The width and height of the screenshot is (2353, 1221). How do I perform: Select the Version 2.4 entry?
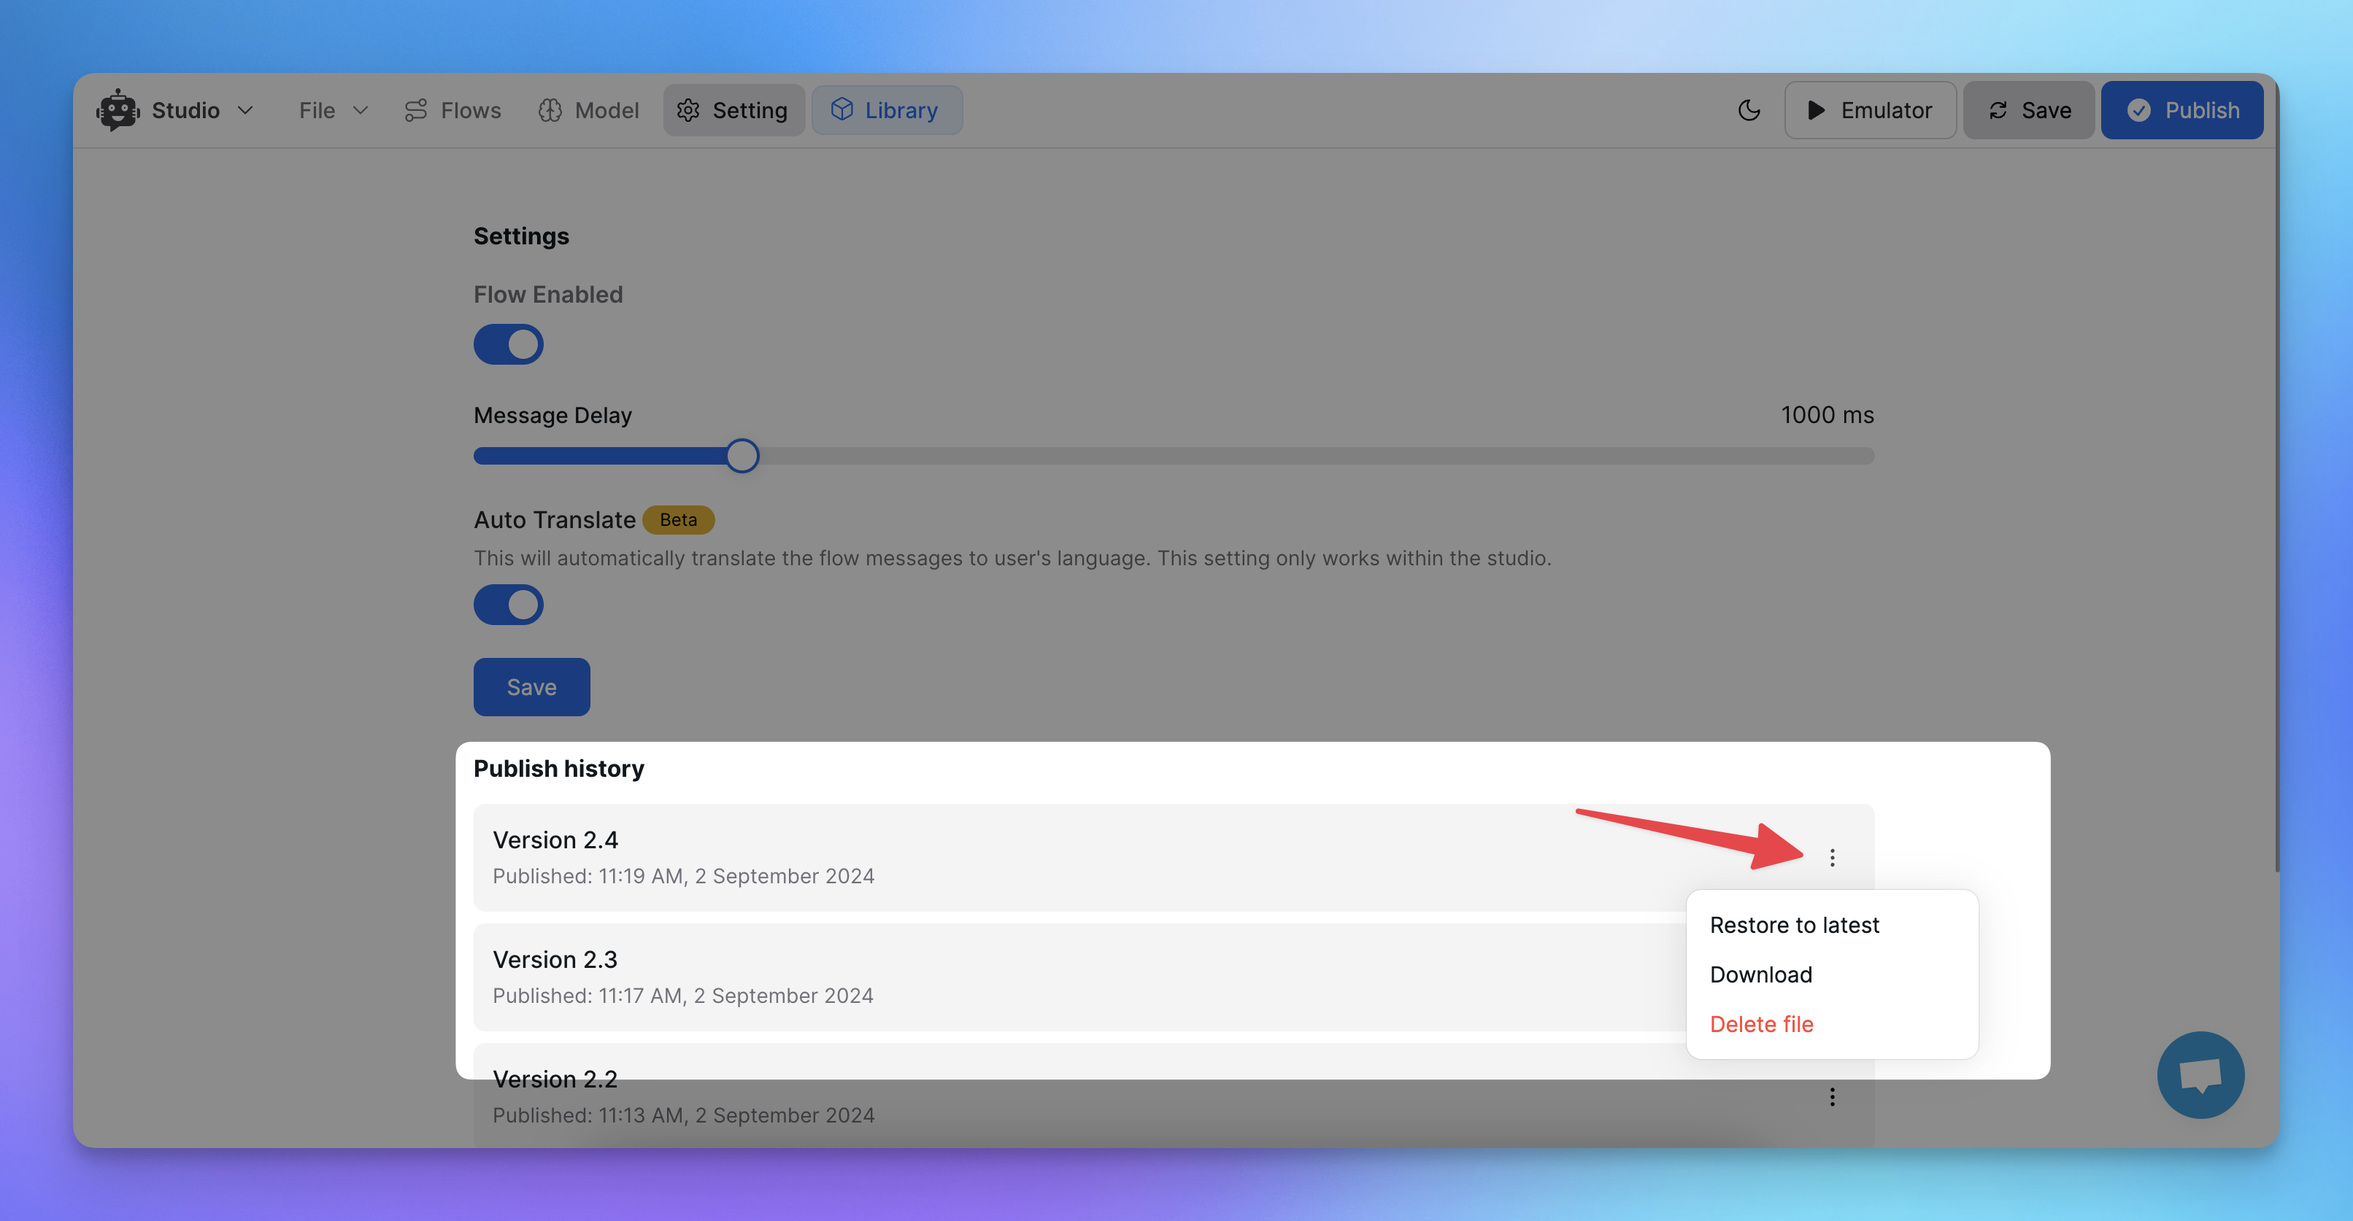1174,858
